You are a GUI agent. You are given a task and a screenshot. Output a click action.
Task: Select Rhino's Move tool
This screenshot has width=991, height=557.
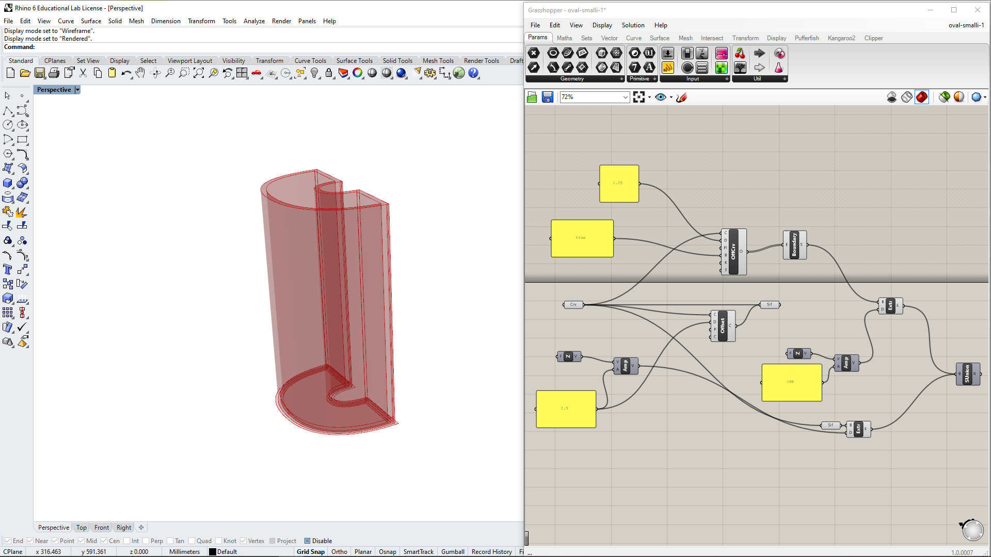[x=23, y=269]
